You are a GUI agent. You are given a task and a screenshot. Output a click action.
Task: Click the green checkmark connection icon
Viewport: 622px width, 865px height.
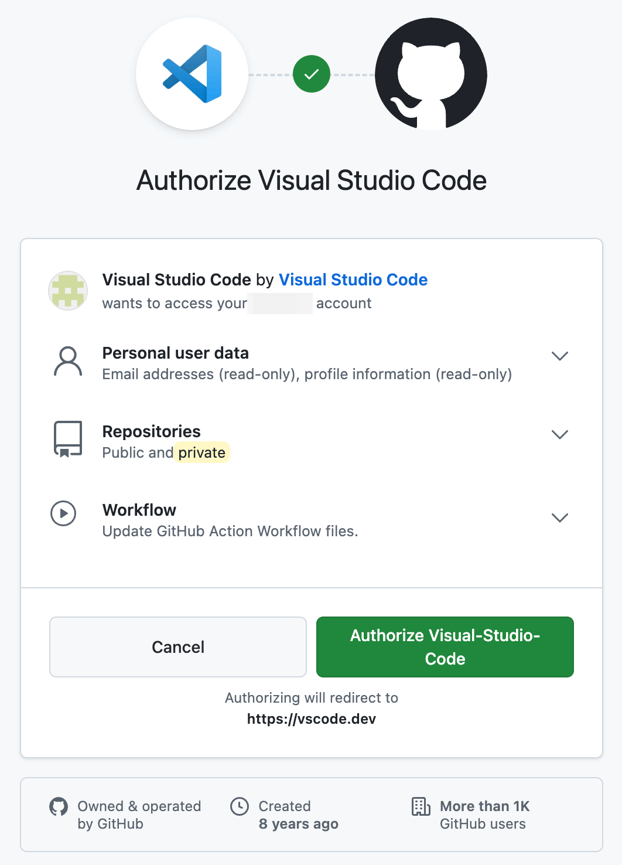312,74
